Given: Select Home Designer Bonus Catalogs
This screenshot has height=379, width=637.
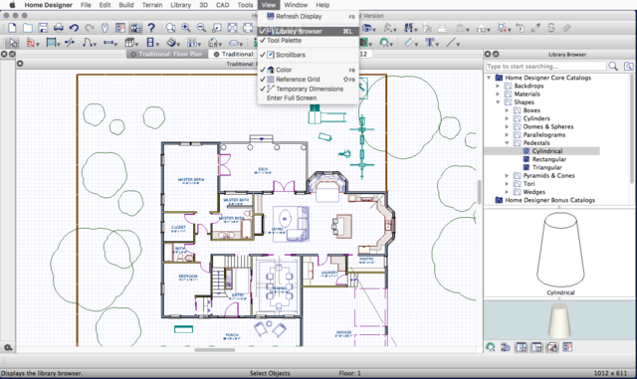Looking at the screenshot, I should 549,200.
